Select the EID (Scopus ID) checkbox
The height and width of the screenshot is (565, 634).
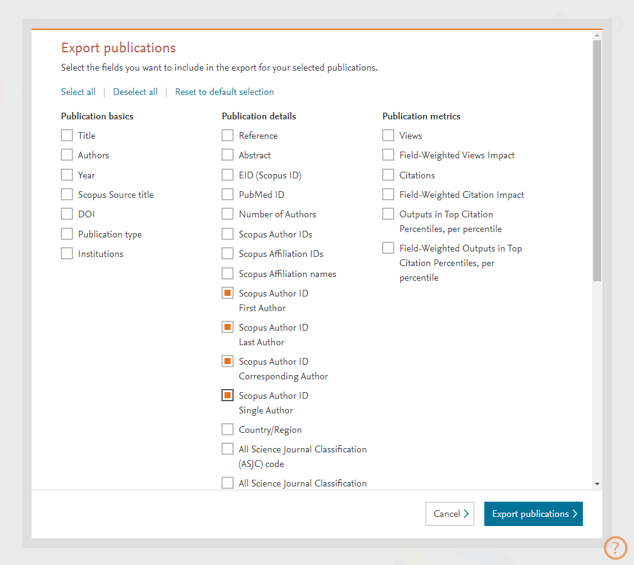pos(228,175)
